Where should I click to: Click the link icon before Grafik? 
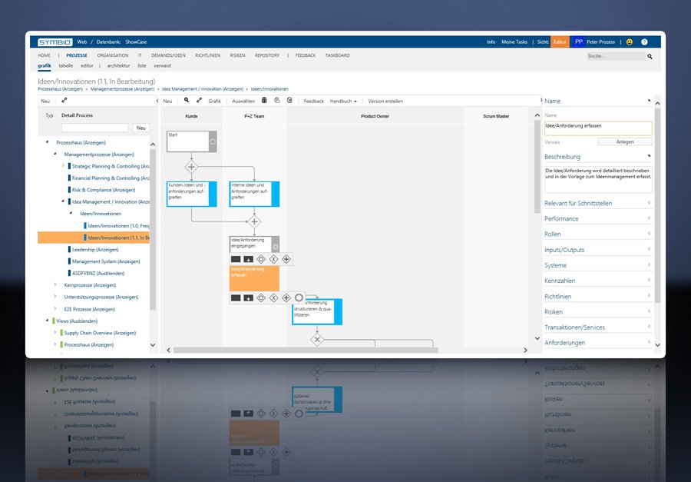(199, 101)
